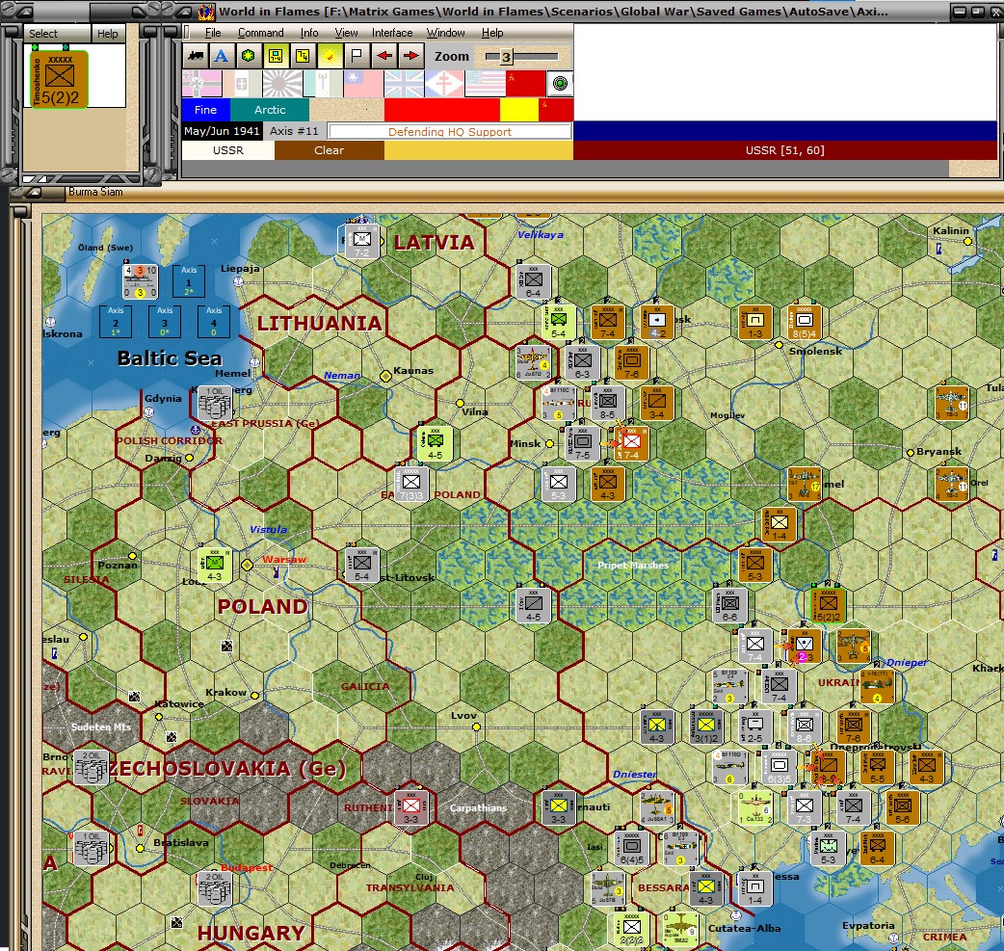
Task: Select the gray 1-4 unit at Odessa
Action: [x=754, y=888]
